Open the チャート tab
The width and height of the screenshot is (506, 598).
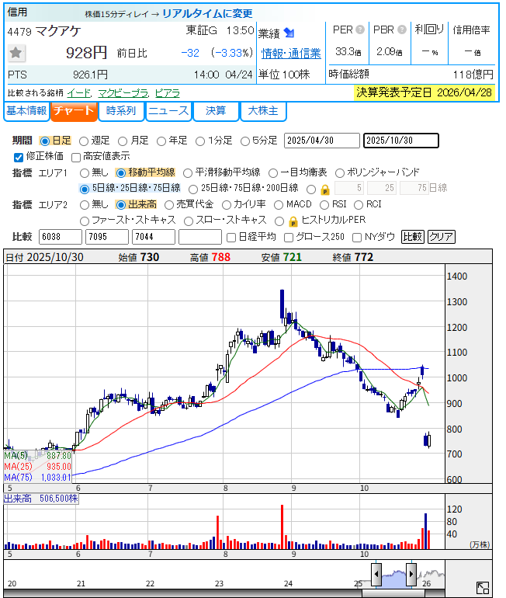pos(74,111)
